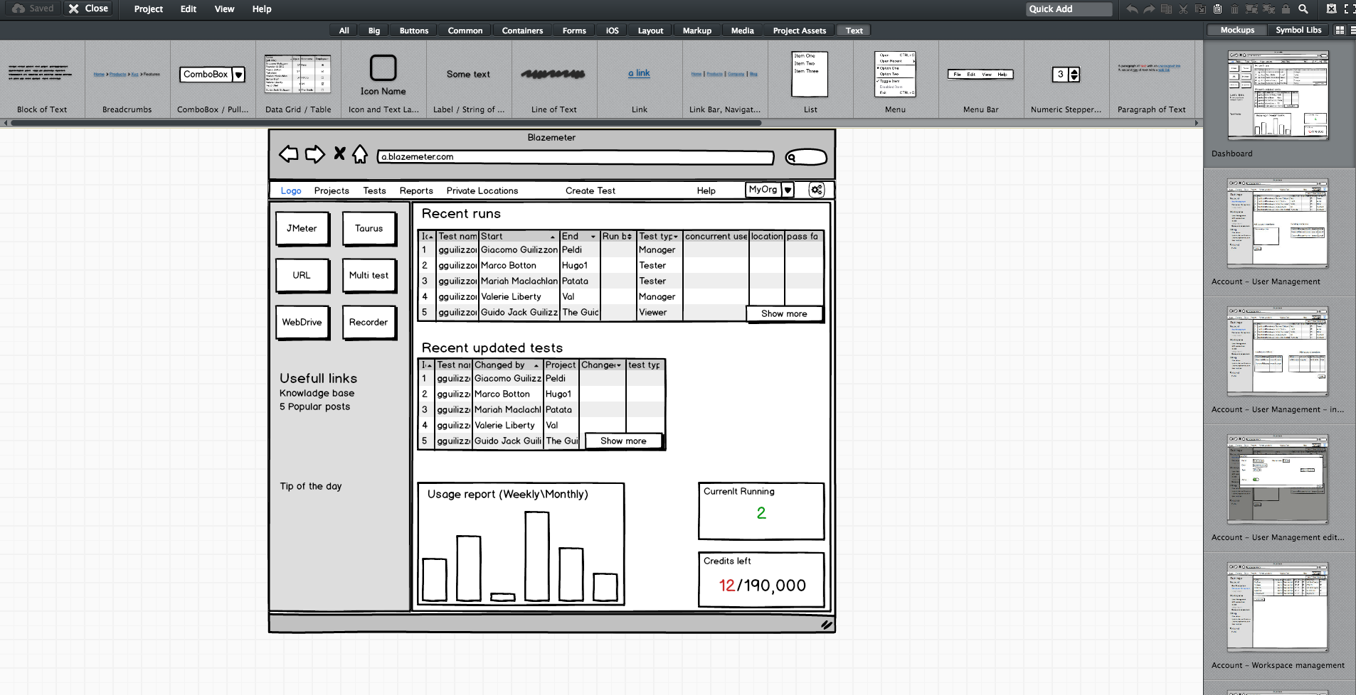Image resolution: width=1356 pixels, height=695 pixels.
Task: Open the Edit menu
Action: (x=189, y=9)
